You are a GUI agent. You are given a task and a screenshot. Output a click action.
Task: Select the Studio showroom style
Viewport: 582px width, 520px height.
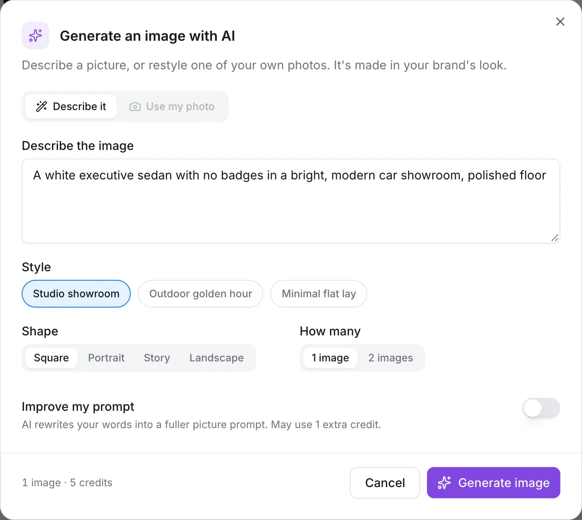(76, 294)
